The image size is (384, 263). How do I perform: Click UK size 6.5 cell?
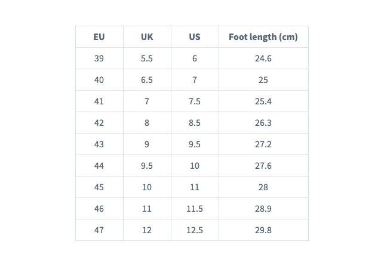point(147,80)
